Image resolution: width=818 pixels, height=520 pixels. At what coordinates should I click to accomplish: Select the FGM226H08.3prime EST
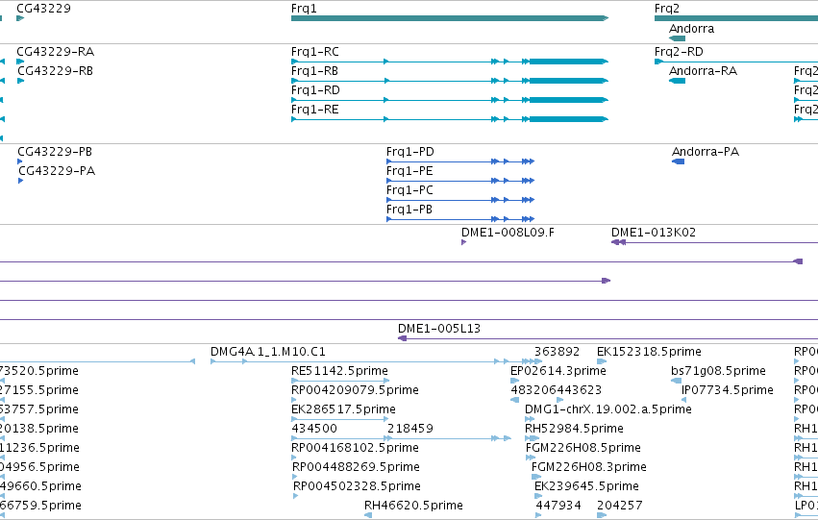536,477
